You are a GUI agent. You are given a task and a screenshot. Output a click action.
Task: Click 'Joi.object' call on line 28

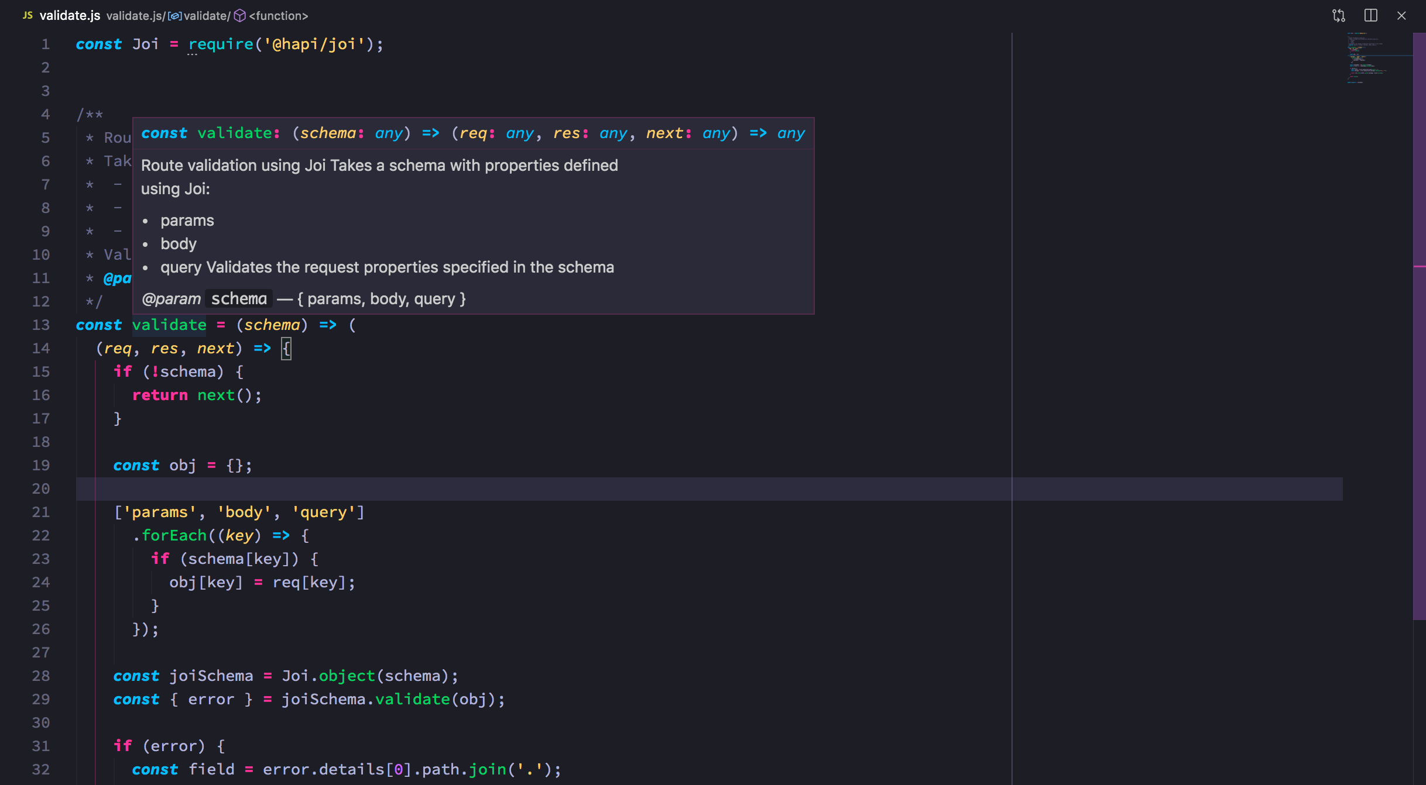pyautogui.click(x=328, y=676)
